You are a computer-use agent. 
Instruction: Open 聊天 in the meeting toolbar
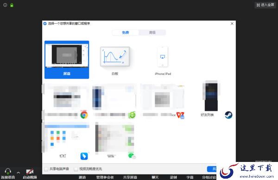(155, 177)
